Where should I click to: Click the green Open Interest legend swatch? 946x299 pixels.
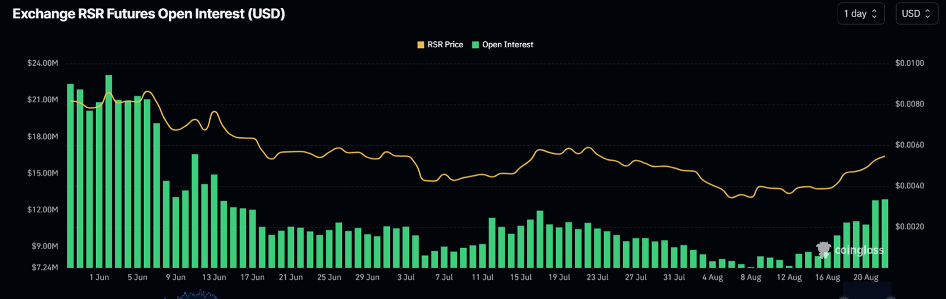click(475, 45)
